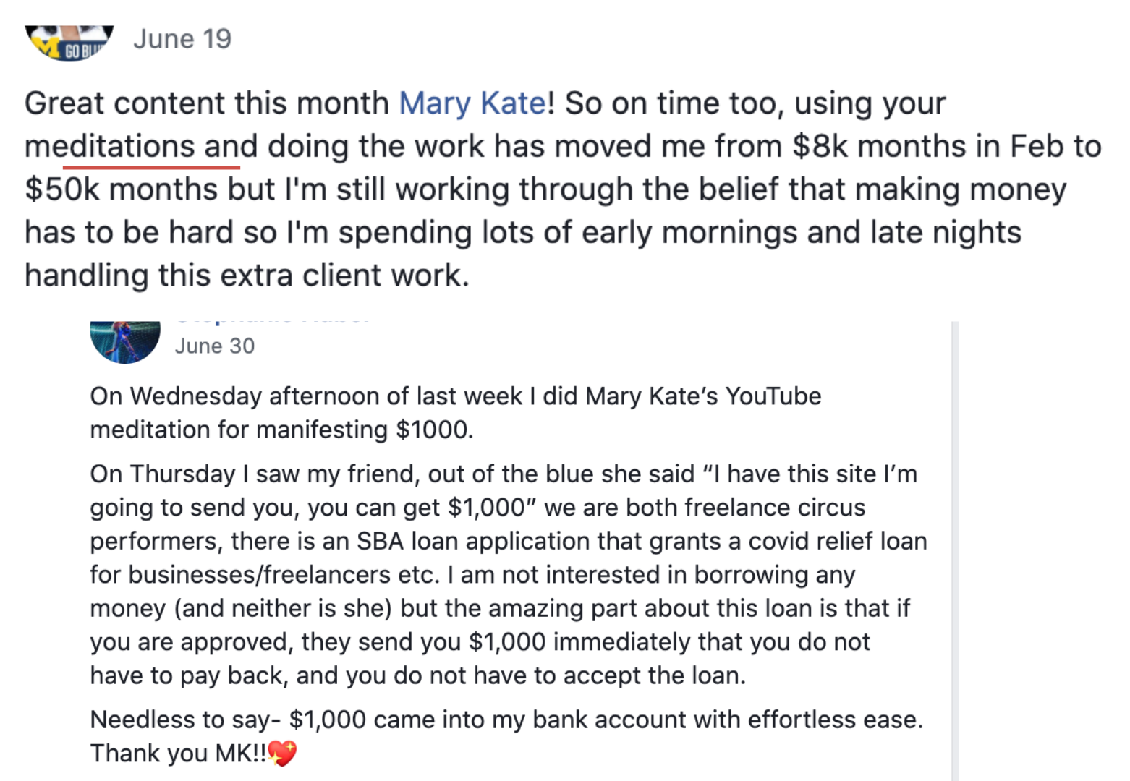Open the June 19 post timestamp
Screen dimensions: 1130x781
coord(182,39)
